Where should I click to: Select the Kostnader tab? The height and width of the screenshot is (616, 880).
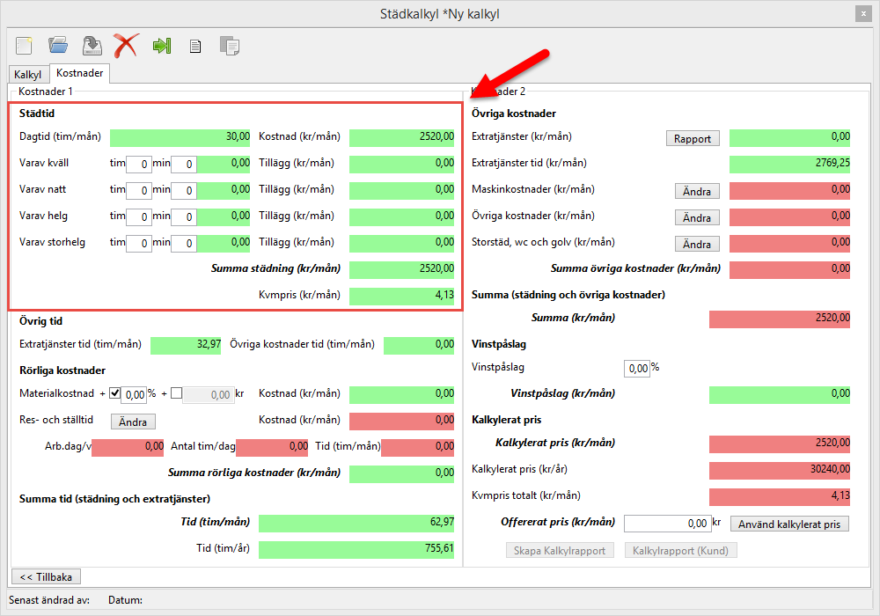point(80,74)
